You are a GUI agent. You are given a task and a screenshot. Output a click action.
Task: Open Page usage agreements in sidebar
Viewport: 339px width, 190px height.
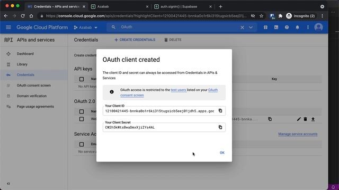(35, 107)
